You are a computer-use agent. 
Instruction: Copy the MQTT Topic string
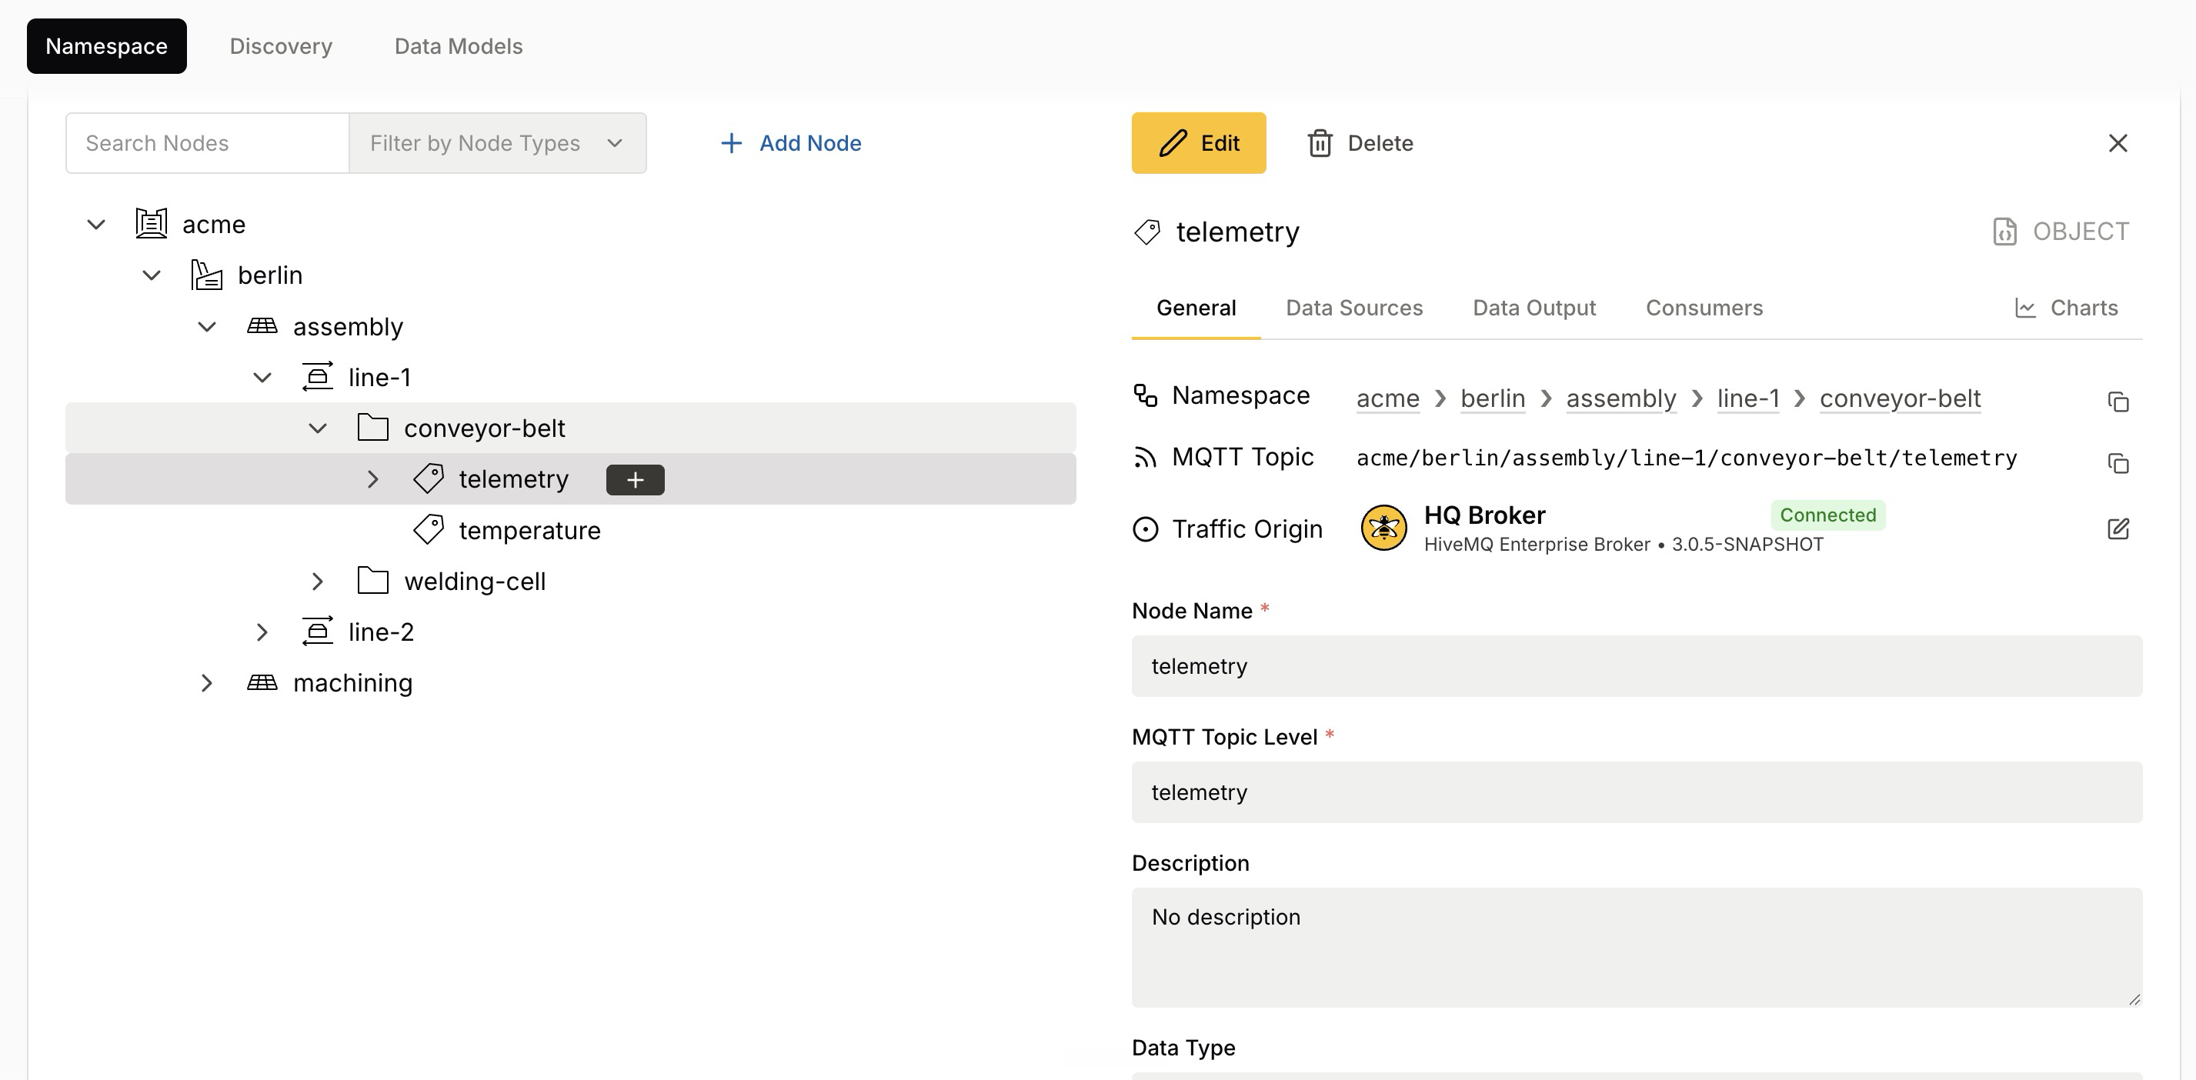click(x=2118, y=463)
